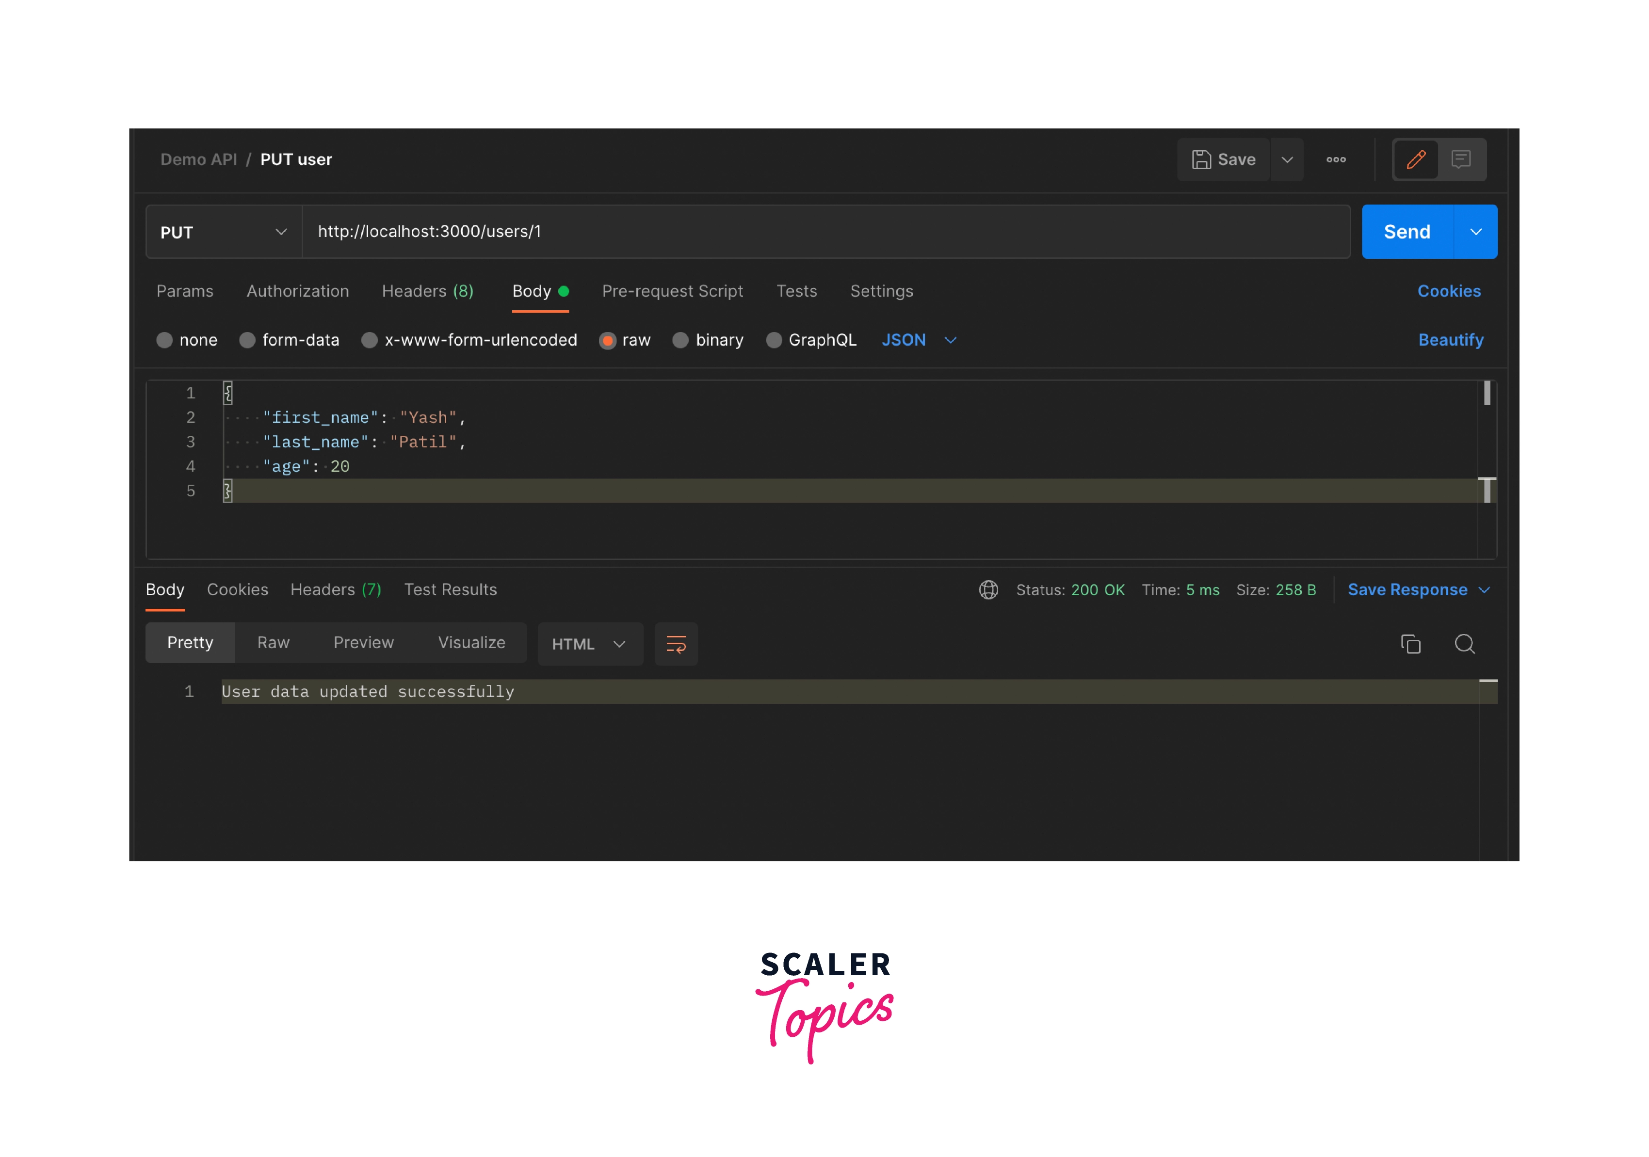
Task: Click the globe network info icon
Action: 988,590
